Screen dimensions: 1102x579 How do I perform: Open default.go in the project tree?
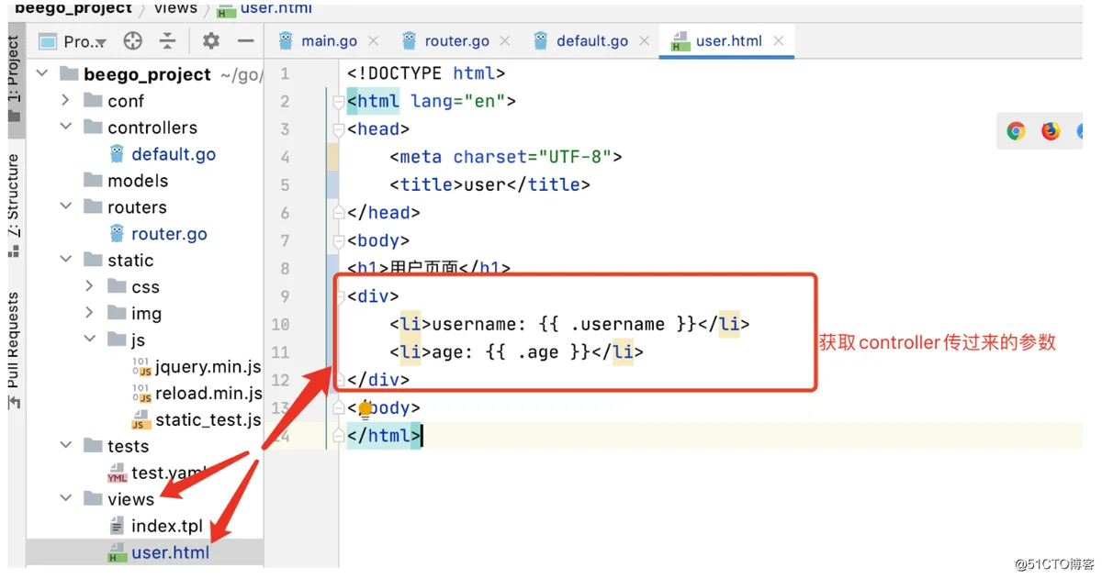point(174,154)
